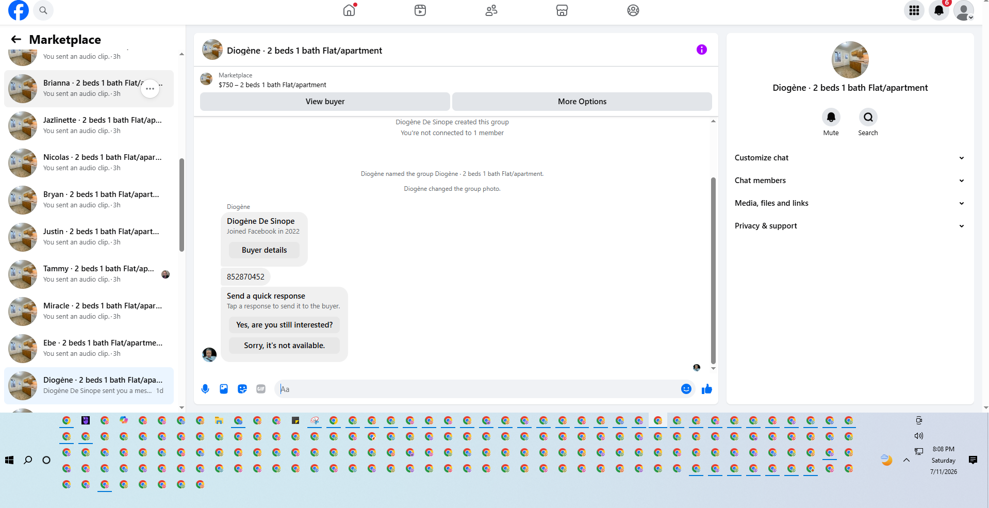Viewport: 989px width, 508px height.
Task: Open the apps grid menu icon
Action: 914,10
